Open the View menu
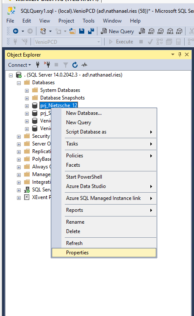This screenshot has height=316, width=194. click(x=44, y=21)
